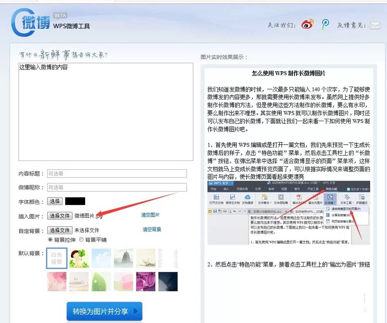Open the Sina Weibo follow icon
The image size is (387, 323).
(x=307, y=24)
